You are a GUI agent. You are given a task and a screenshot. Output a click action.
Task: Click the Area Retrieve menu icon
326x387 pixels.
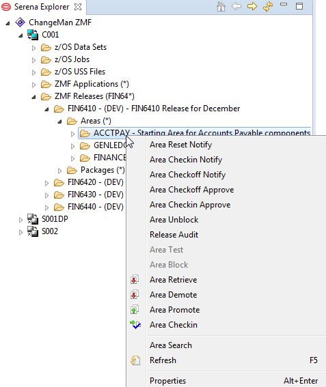click(x=135, y=280)
